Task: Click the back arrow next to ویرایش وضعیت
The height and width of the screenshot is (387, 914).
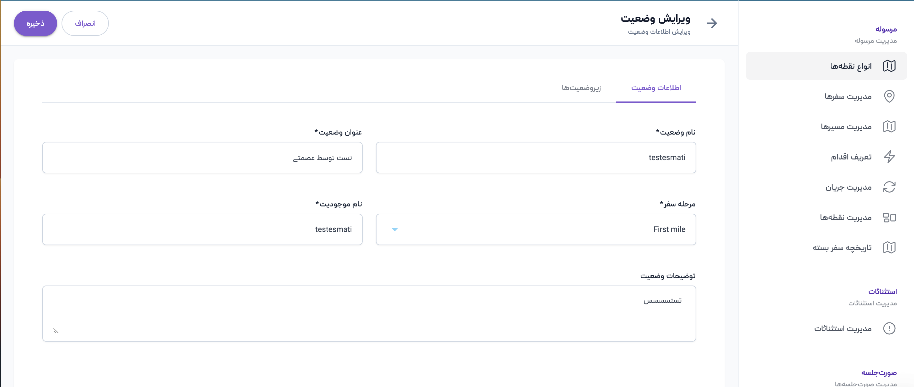Action: 711,23
